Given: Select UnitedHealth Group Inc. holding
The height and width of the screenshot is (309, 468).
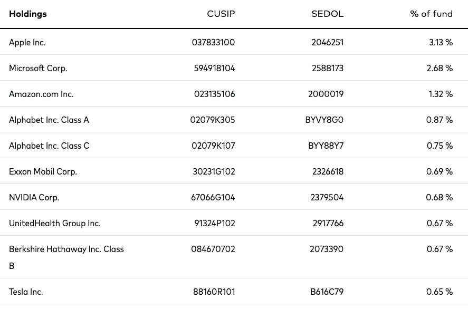Looking at the screenshot, I should click(55, 224).
